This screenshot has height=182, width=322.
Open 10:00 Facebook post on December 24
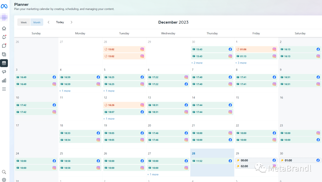pos(36,161)
